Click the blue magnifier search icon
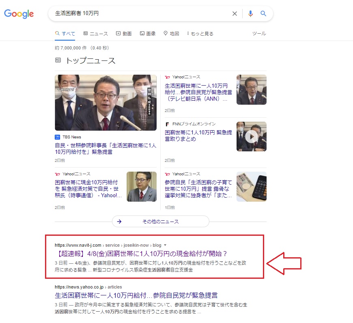Image resolution: width=353 pixels, height=323 pixels. (263, 14)
